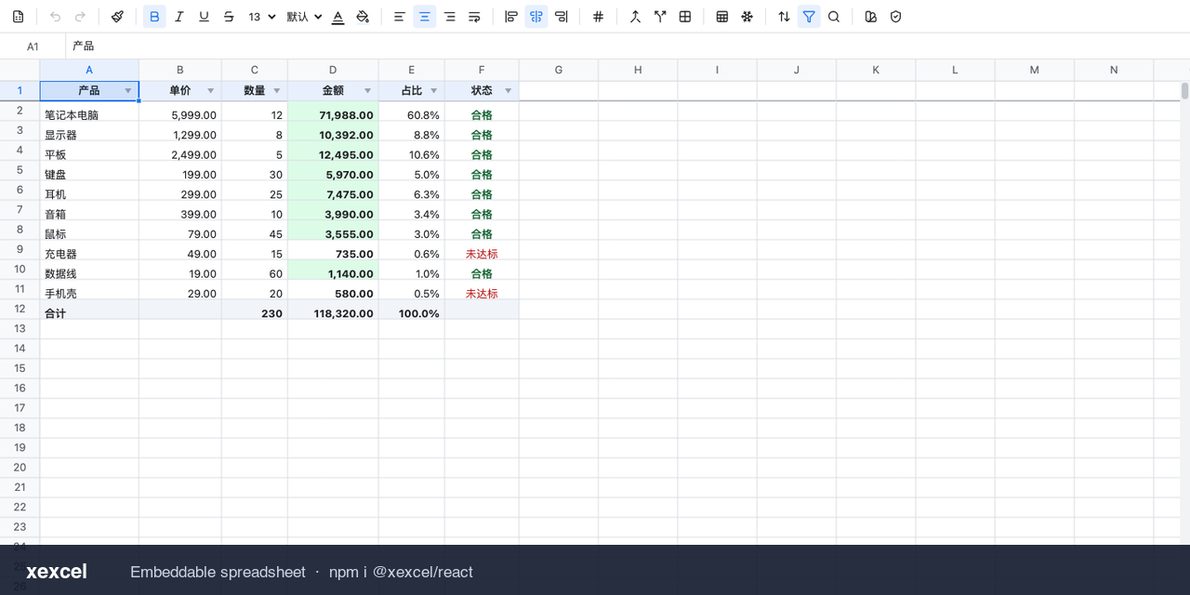Click the xexcel logo in banner
This screenshot has height=595, width=1190.
point(57,572)
